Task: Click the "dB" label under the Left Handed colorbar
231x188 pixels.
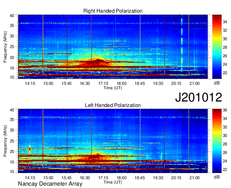Action: tap(217, 177)
